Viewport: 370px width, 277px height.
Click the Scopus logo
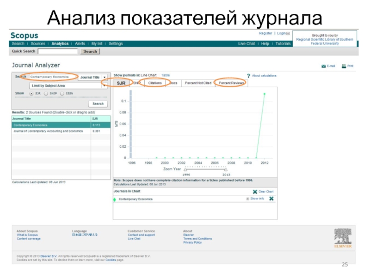[x=25, y=36]
